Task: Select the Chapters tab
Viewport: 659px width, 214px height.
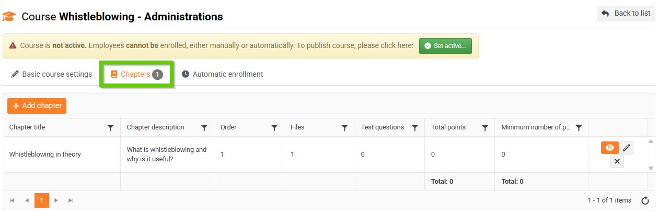Action: point(136,74)
